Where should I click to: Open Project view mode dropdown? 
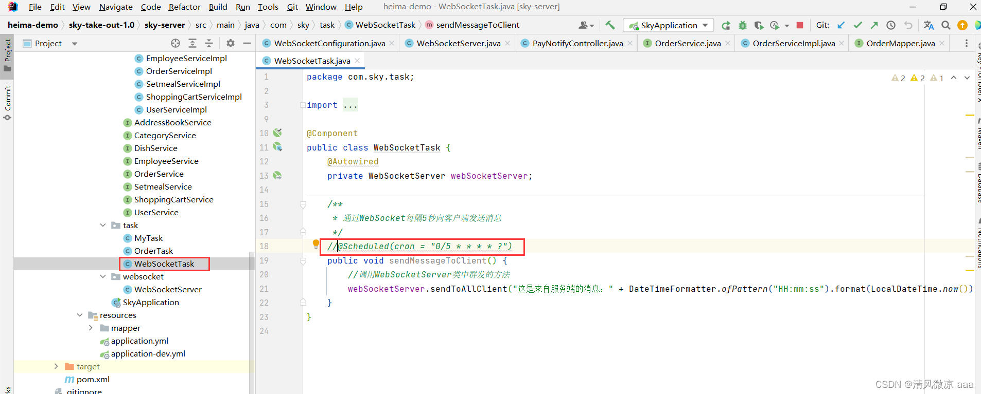[x=75, y=44]
